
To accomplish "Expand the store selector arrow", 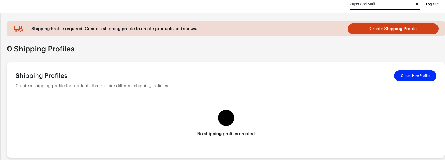I will click(417, 4).
